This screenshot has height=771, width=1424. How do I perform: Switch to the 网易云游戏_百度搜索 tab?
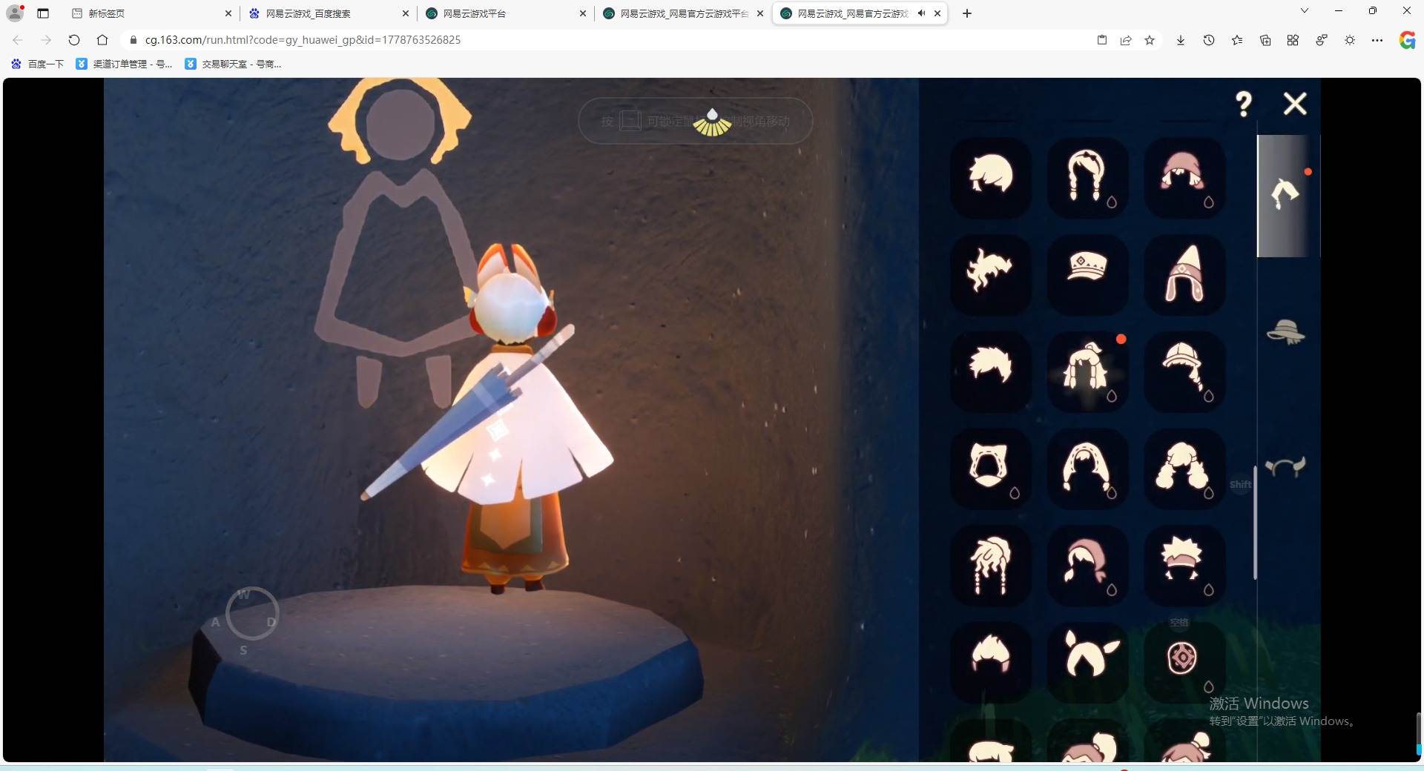point(328,13)
